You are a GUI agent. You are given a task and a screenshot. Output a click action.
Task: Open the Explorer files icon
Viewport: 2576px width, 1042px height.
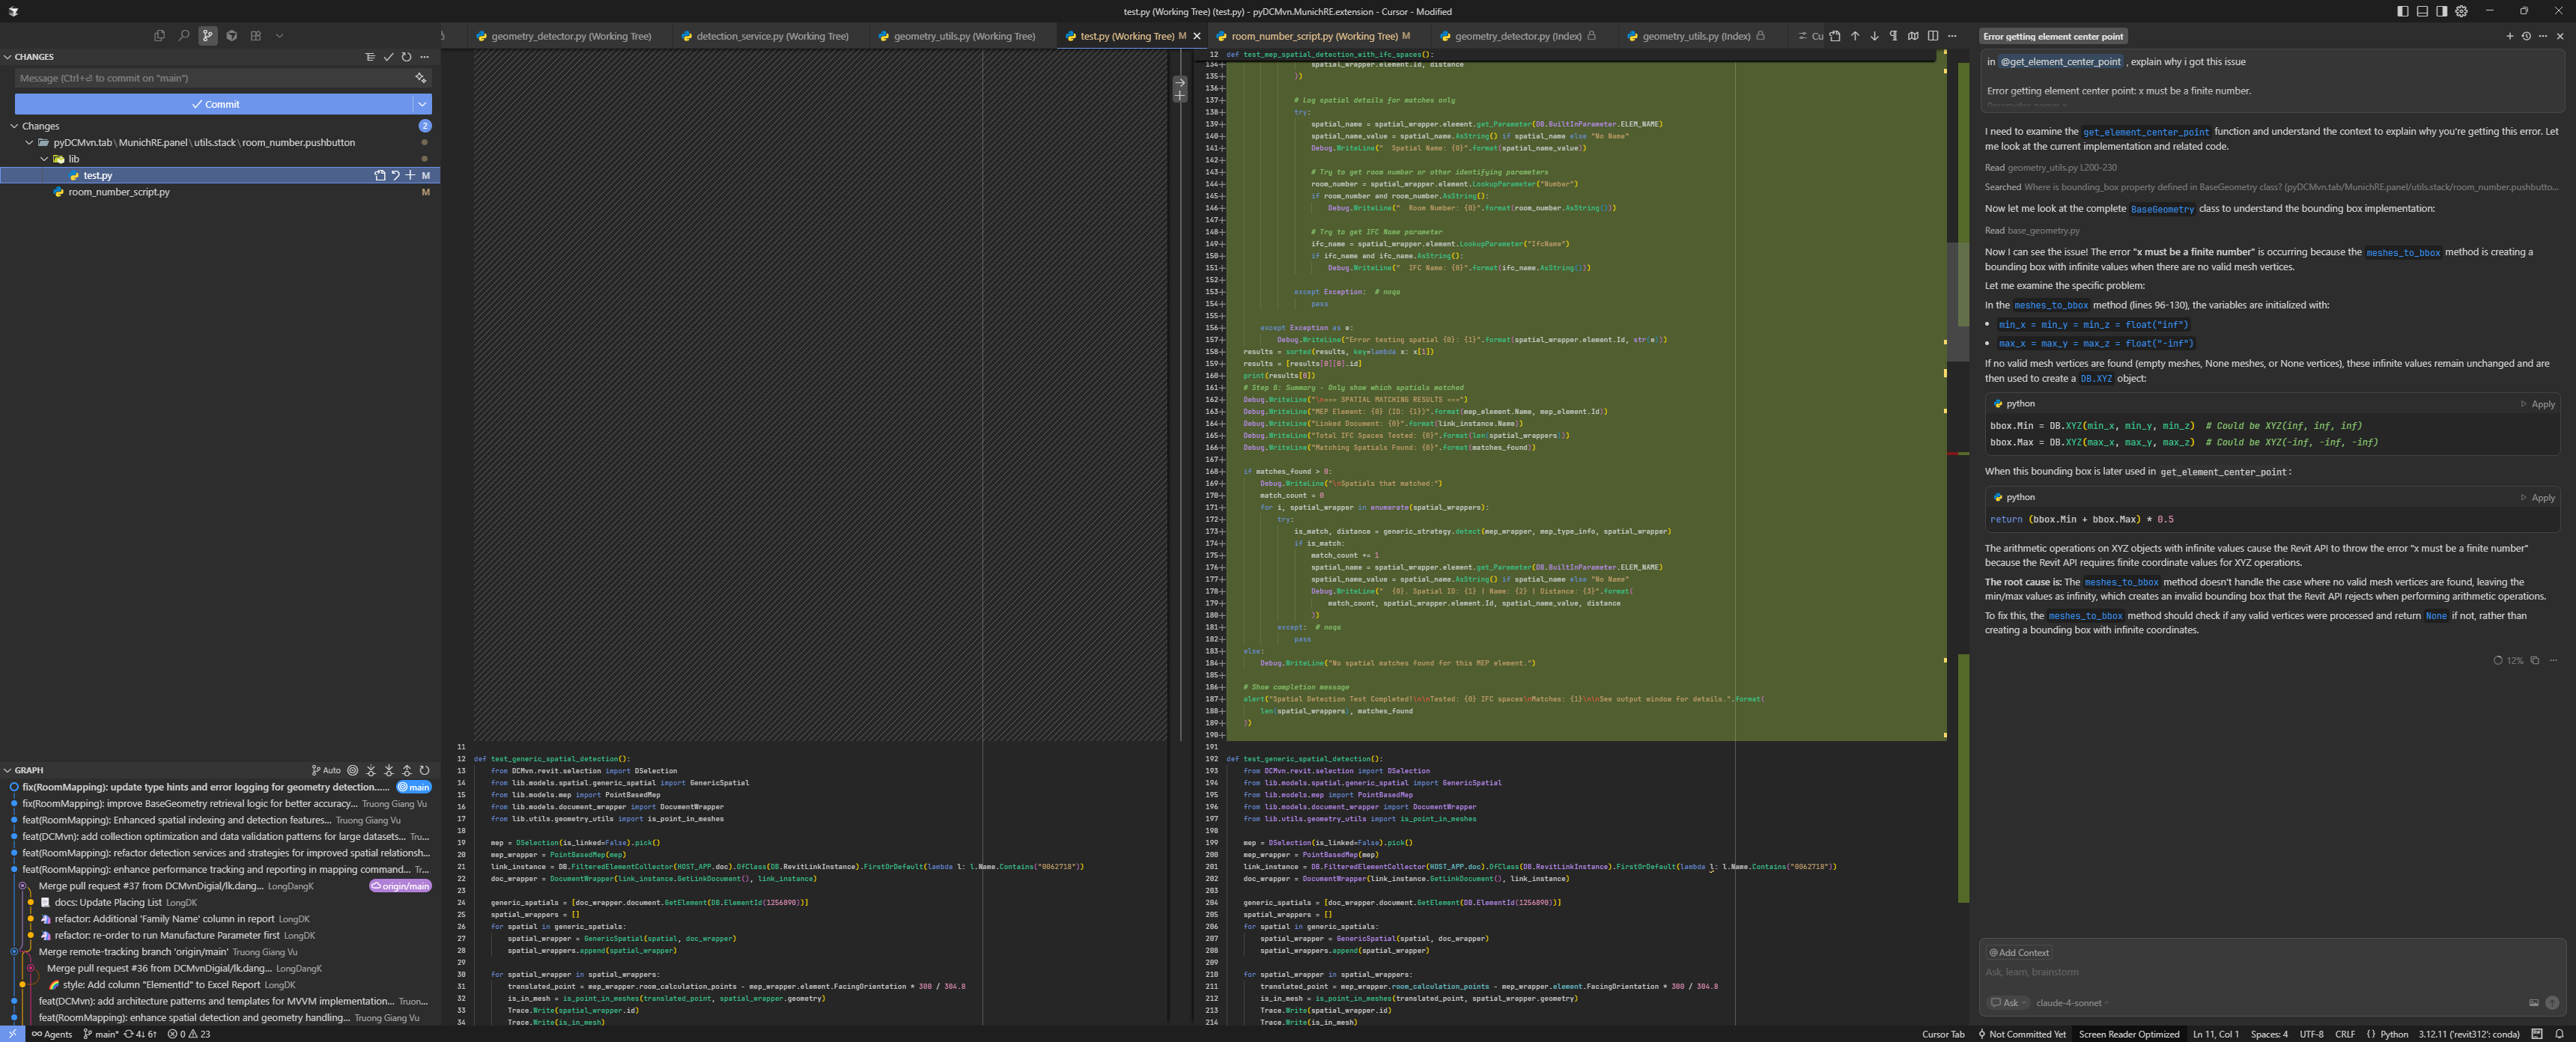point(159,36)
